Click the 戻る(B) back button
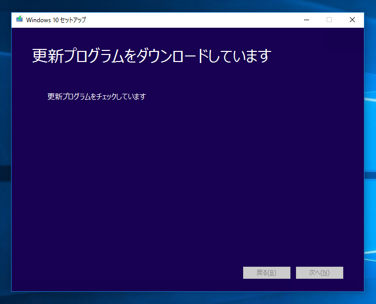 [267, 273]
